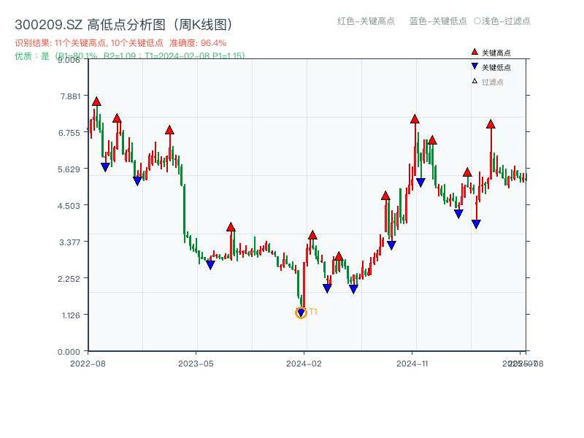Toggle the 关键低点 legend entry label
584x438 pixels.
496,67
